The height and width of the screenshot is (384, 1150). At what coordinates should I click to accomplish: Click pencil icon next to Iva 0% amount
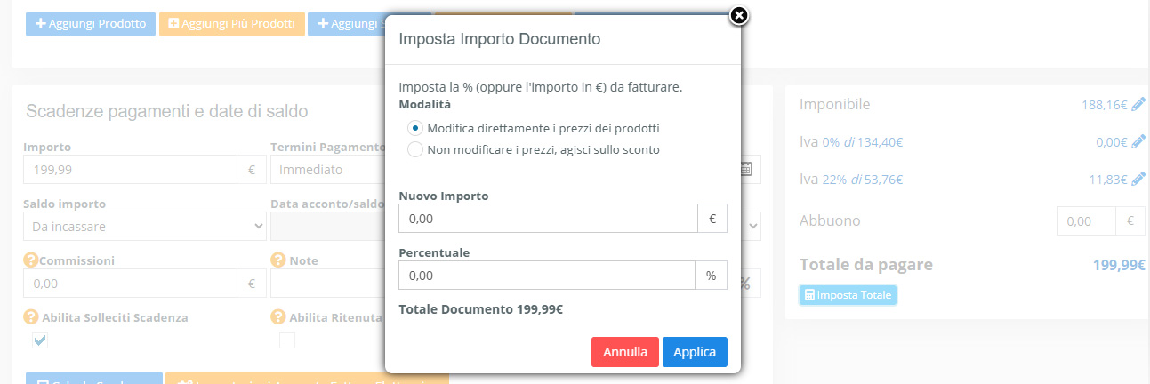pos(1138,141)
